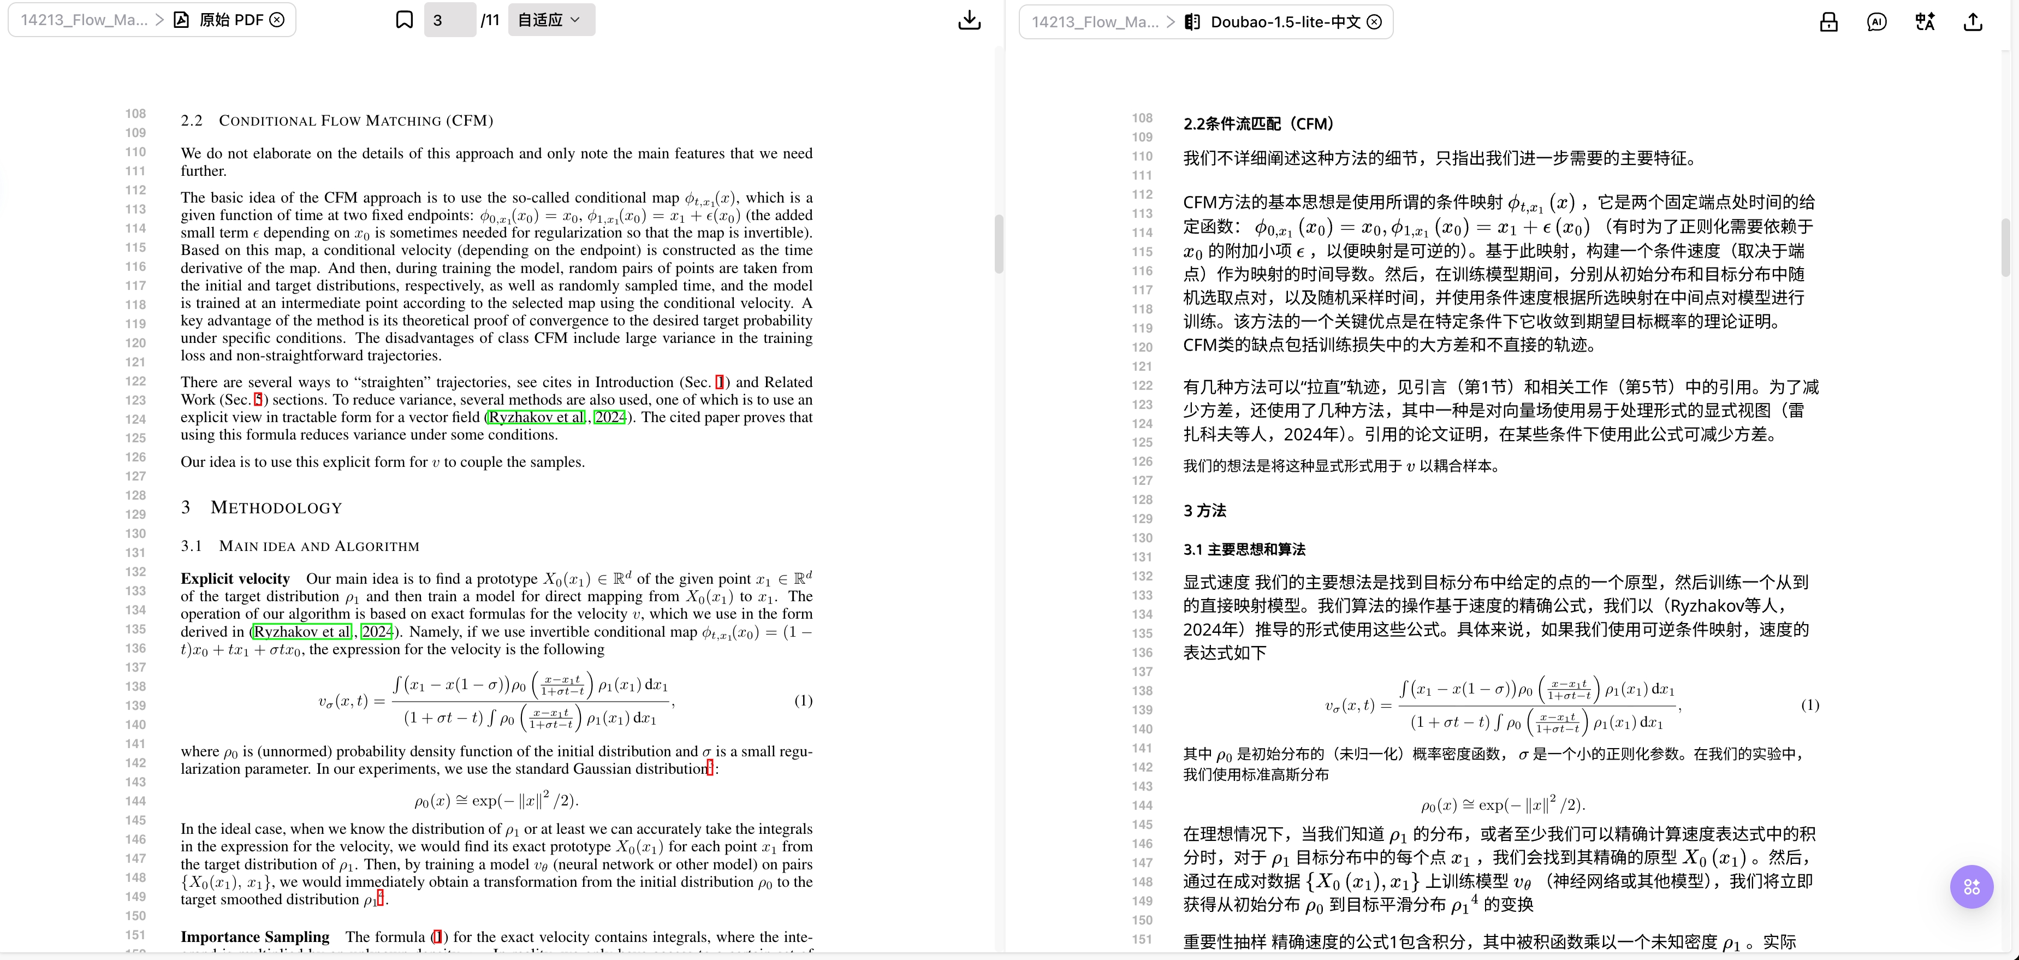
Task: Toggle the bookmark icon for this page
Action: tap(403, 20)
